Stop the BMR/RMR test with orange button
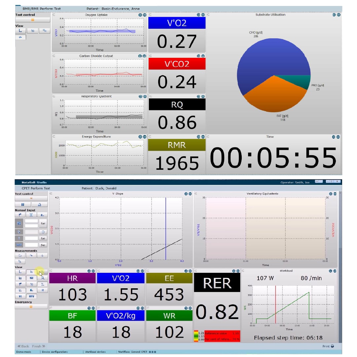This screenshot has height=357, width=357. 32,20
